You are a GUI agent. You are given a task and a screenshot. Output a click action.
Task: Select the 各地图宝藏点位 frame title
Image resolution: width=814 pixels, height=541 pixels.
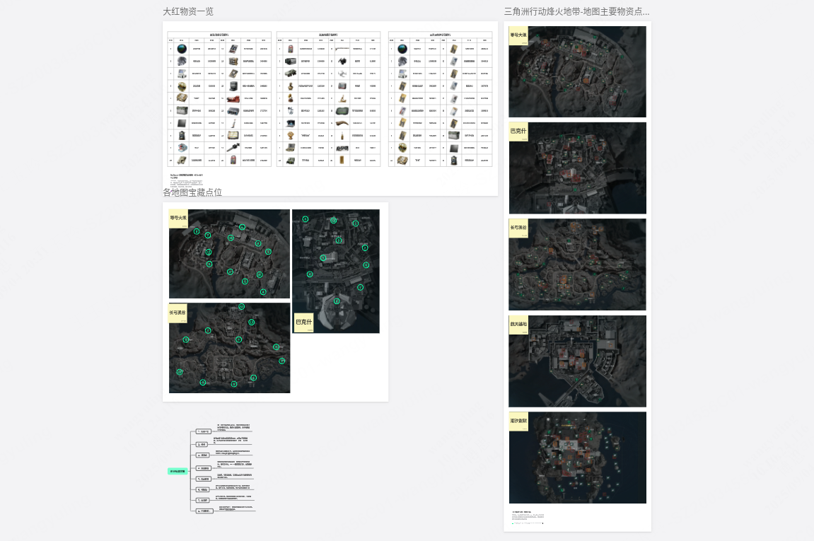[192, 192]
